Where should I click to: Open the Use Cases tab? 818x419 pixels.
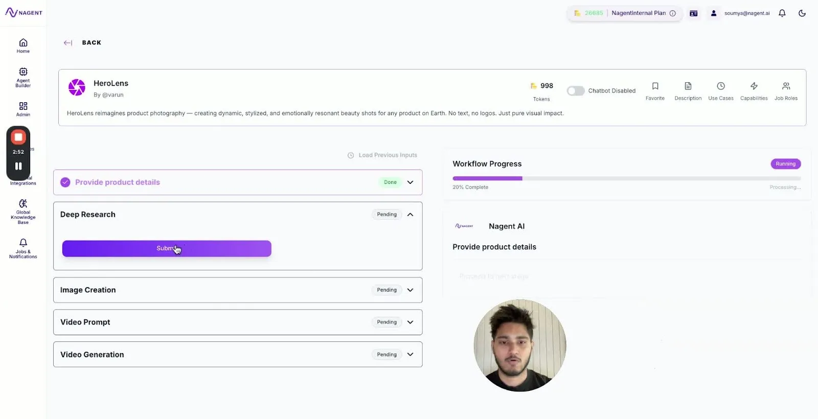click(720, 91)
